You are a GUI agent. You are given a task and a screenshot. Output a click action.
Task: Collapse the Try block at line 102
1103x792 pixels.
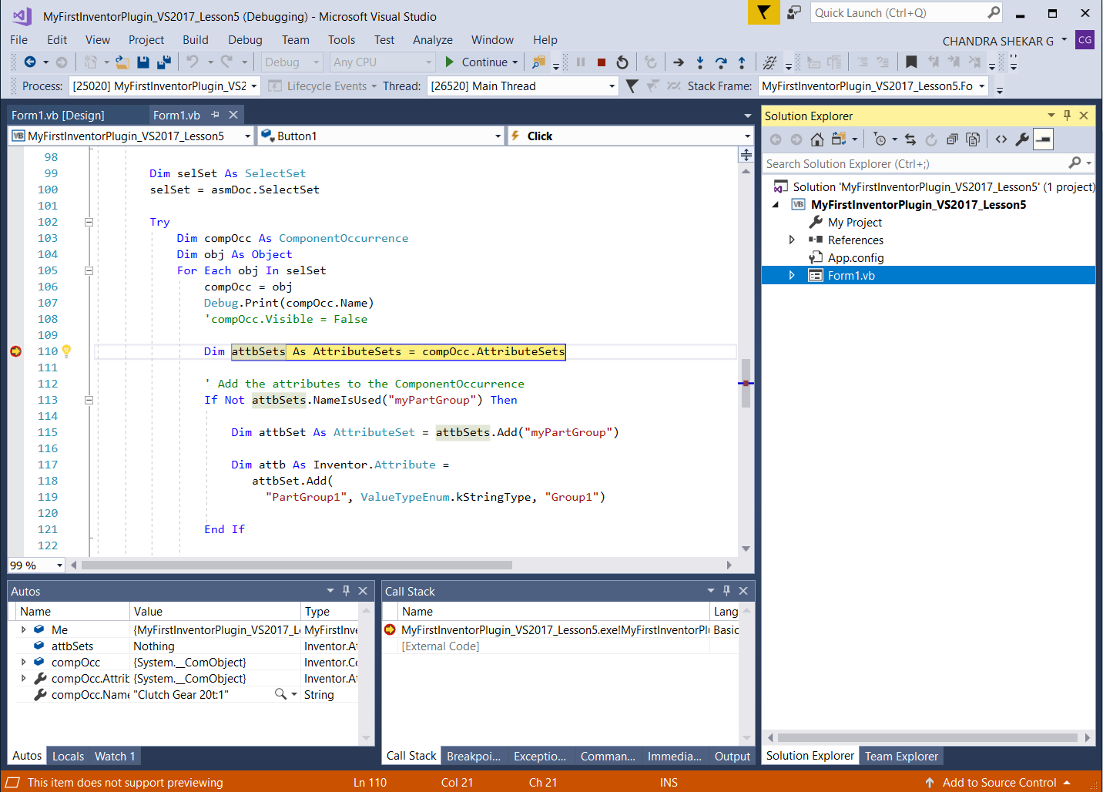[89, 222]
